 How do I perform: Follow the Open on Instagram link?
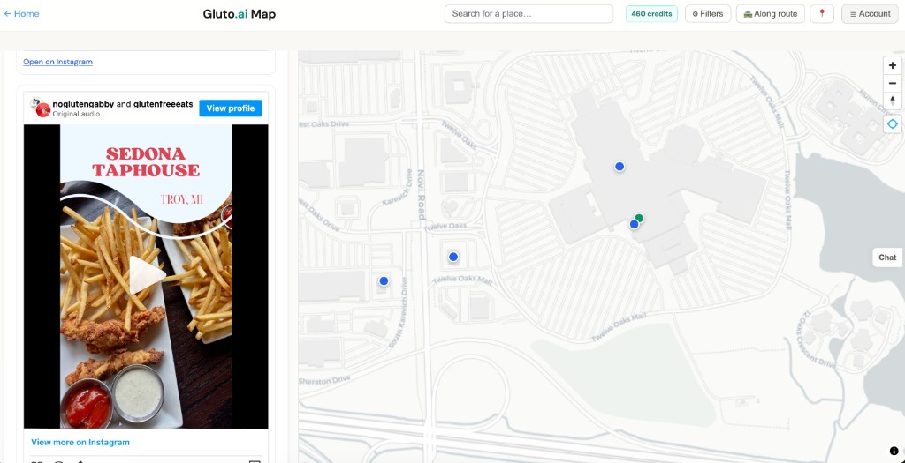[x=57, y=62]
